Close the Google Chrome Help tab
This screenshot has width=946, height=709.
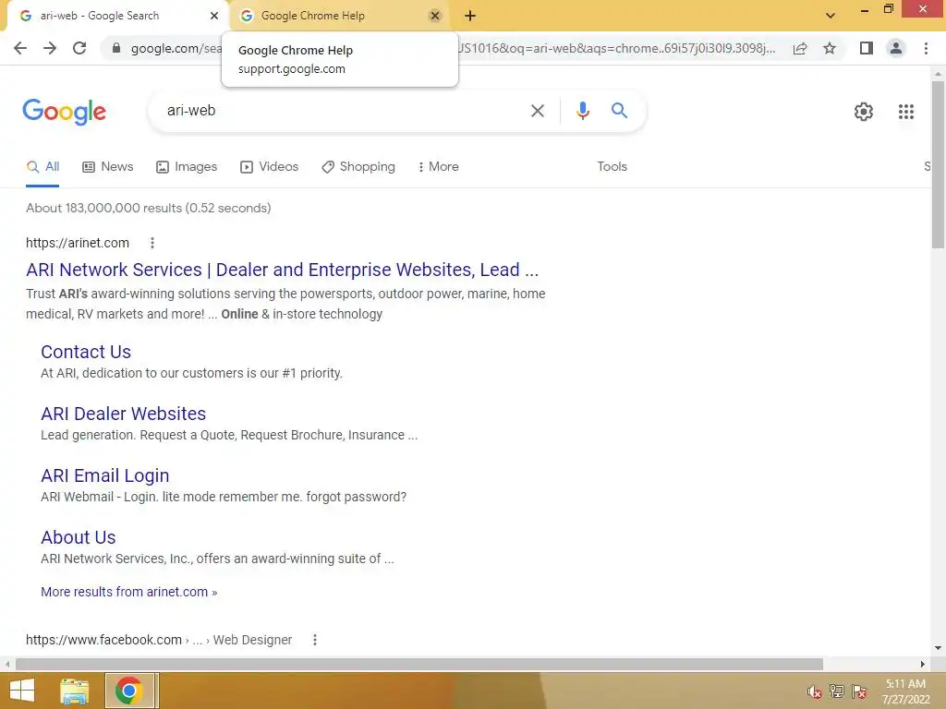[x=435, y=16]
